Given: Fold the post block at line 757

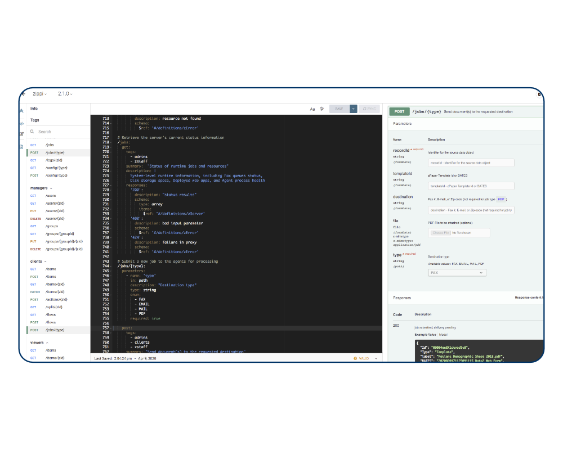Looking at the screenshot, I should pos(110,328).
